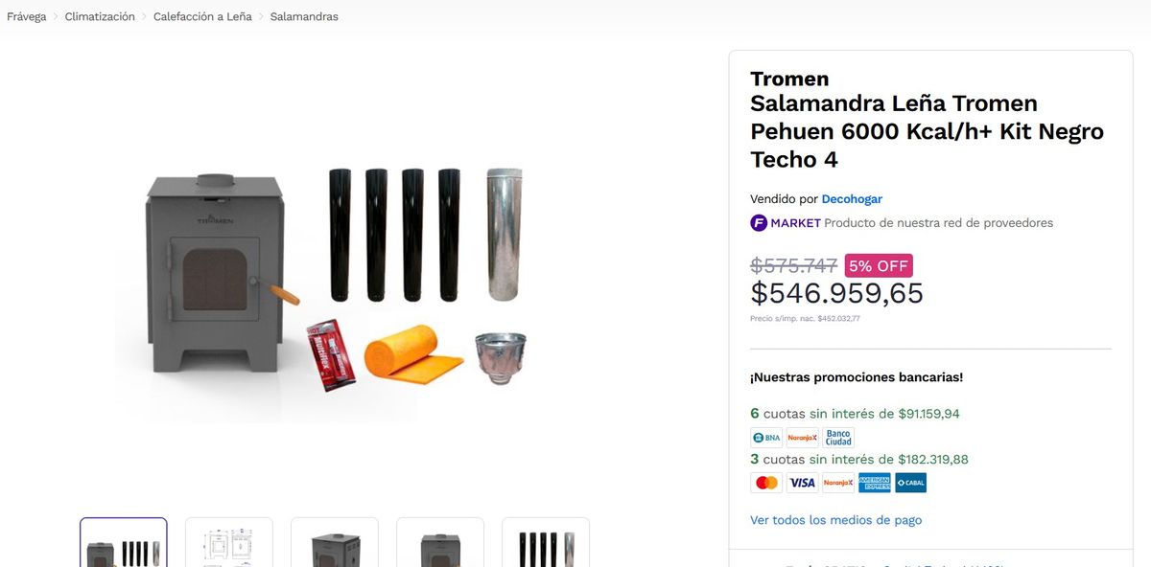Click the Frávega Market logo icon
The image size is (1151, 567).
coord(757,222)
